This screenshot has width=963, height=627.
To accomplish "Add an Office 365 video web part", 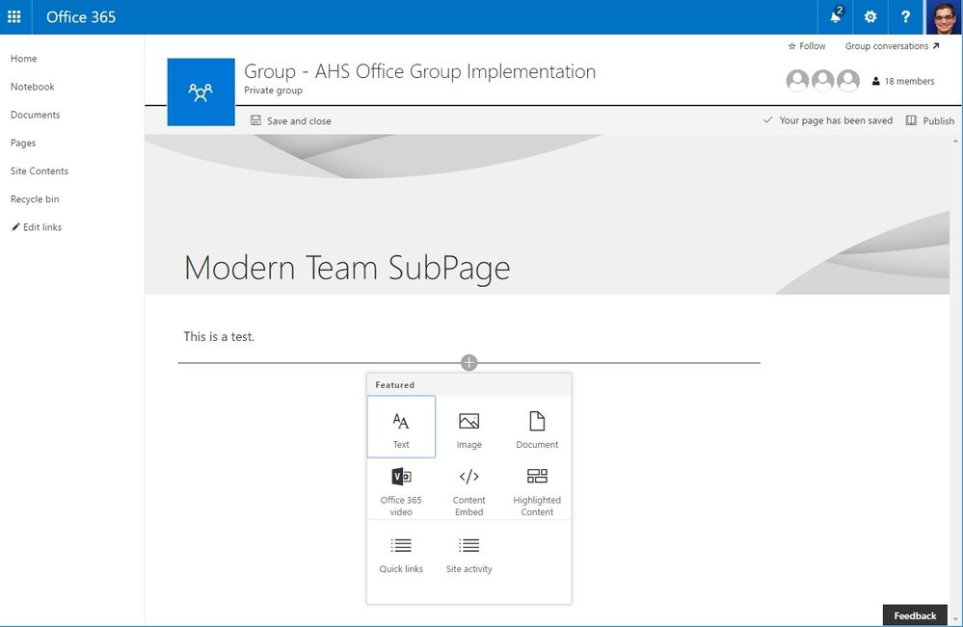I will (401, 491).
